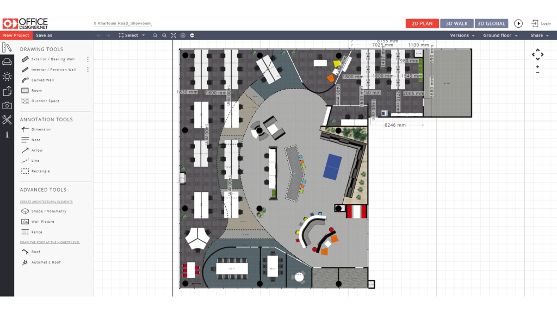Screen dimensions: 557x313
Task: Open the lighting settings sidebar panel
Action: coord(7,76)
